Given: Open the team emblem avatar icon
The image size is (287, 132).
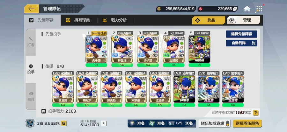Looking at the screenshot, I should coord(30,123).
